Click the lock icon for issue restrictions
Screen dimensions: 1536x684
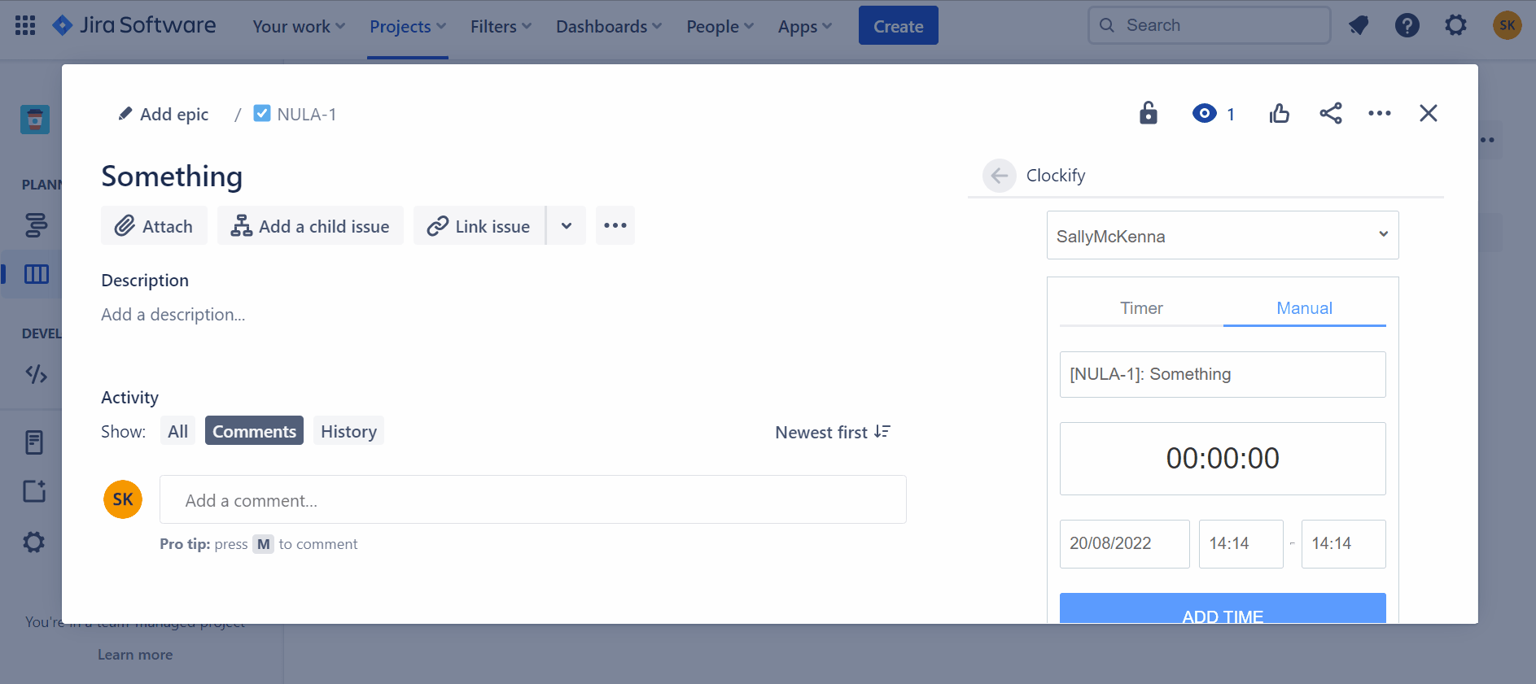[1148, 112]
